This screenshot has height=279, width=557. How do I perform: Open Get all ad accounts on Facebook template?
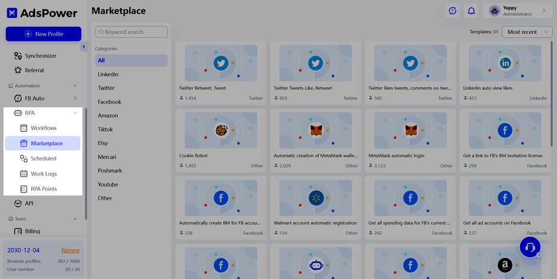[x=505, y=208]
